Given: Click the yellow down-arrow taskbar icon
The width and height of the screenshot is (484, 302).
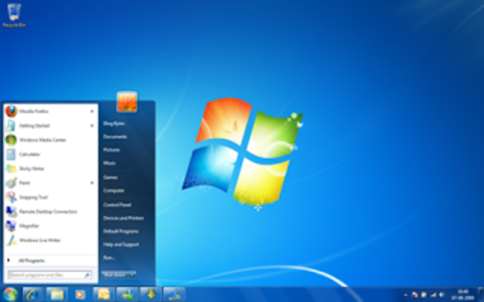Looking at the screenshot, I should point(151,294).
